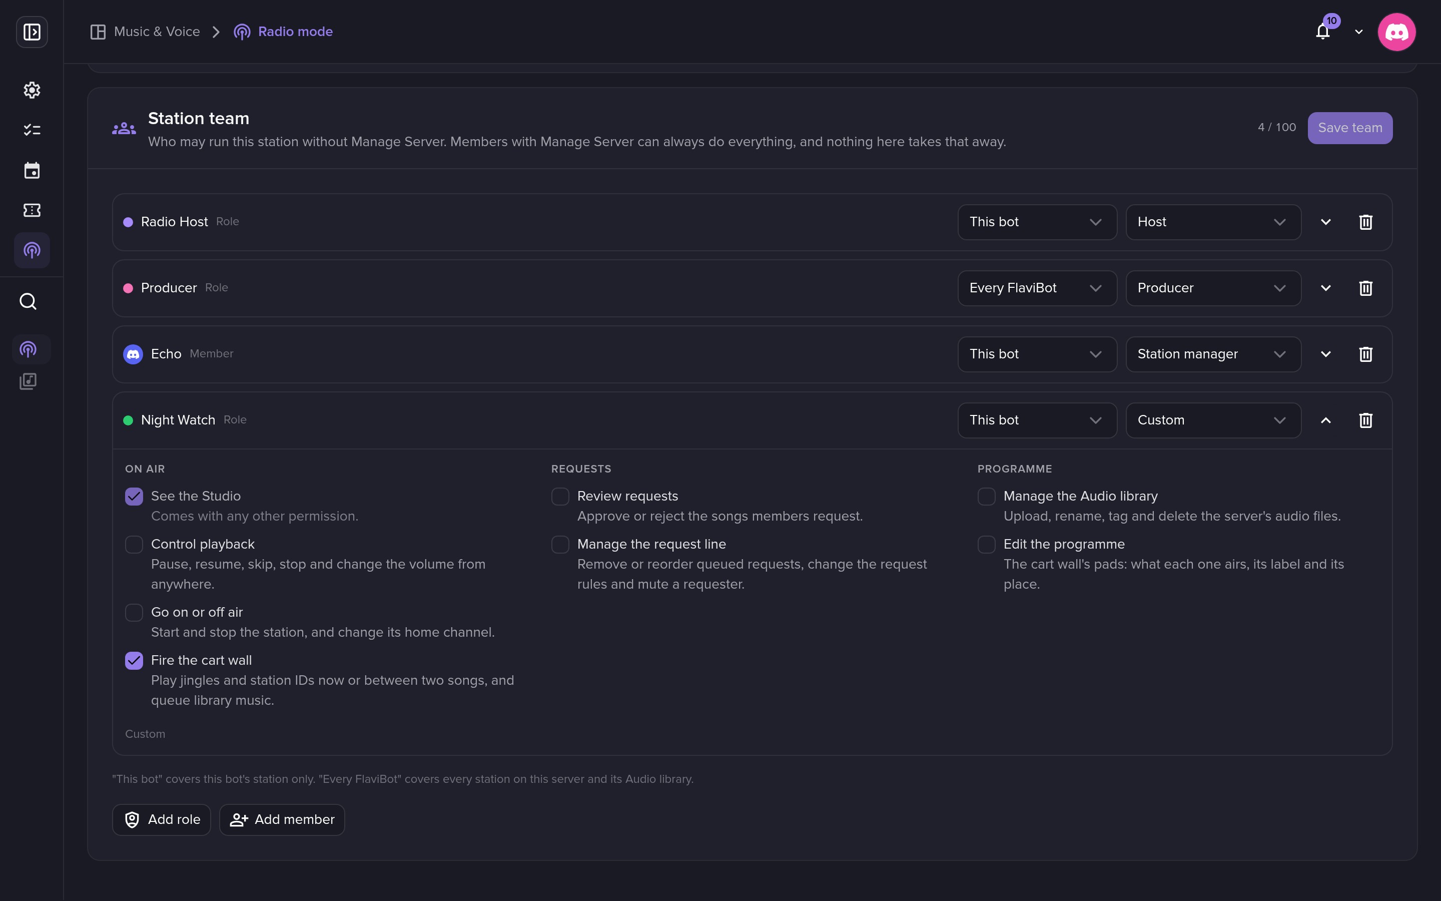Check Manage the request line
Viewport: 1441px width, 901px height.
pyautogui.click(x=560, y=545)
